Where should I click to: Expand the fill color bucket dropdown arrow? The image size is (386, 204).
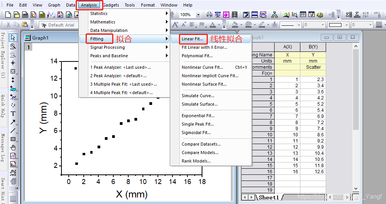click(241, 25)
